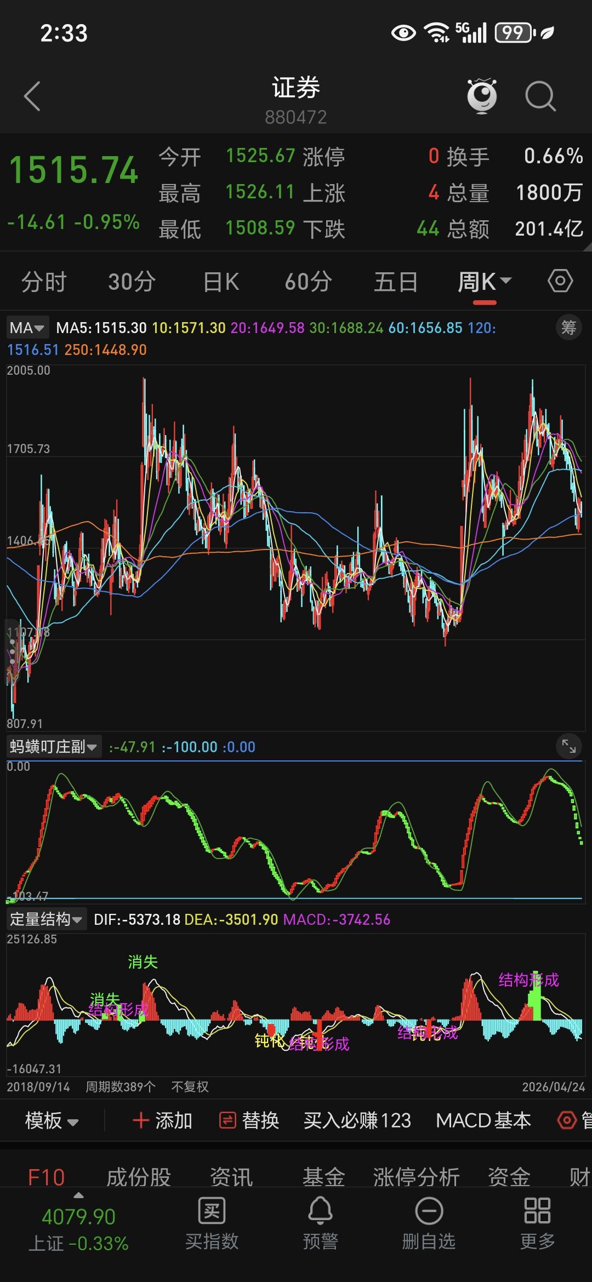Remove from watchlist via 删自选

tap(429, 1223)
